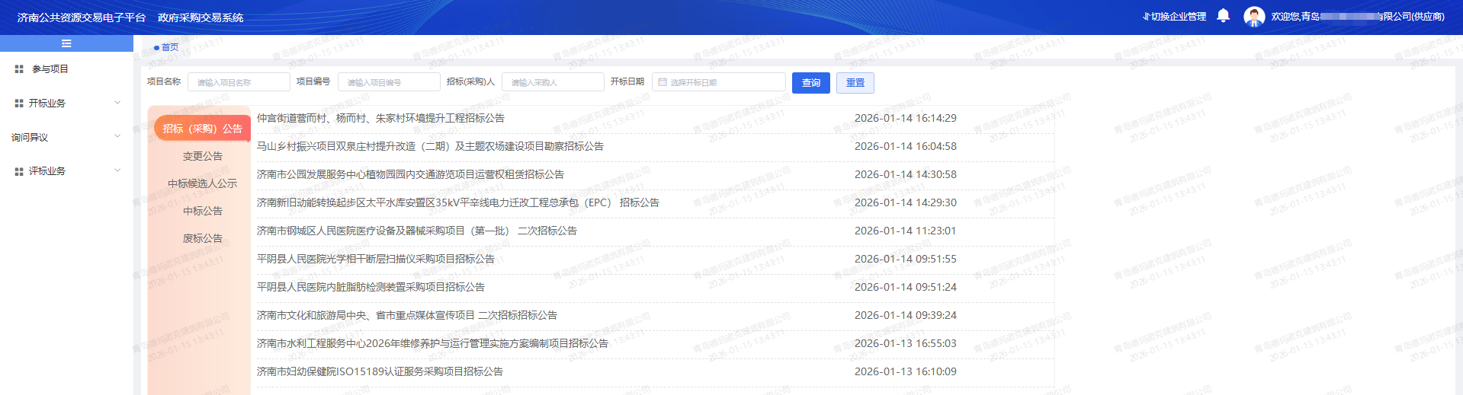
Task: Click the 参与项目 grid icon
Action: [x=19, y=69]
